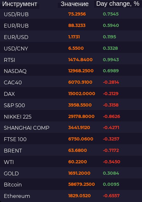Select the EUR/USD value 1.1731
This screenshot has height=202, width=142.
(x=74, y=37)
